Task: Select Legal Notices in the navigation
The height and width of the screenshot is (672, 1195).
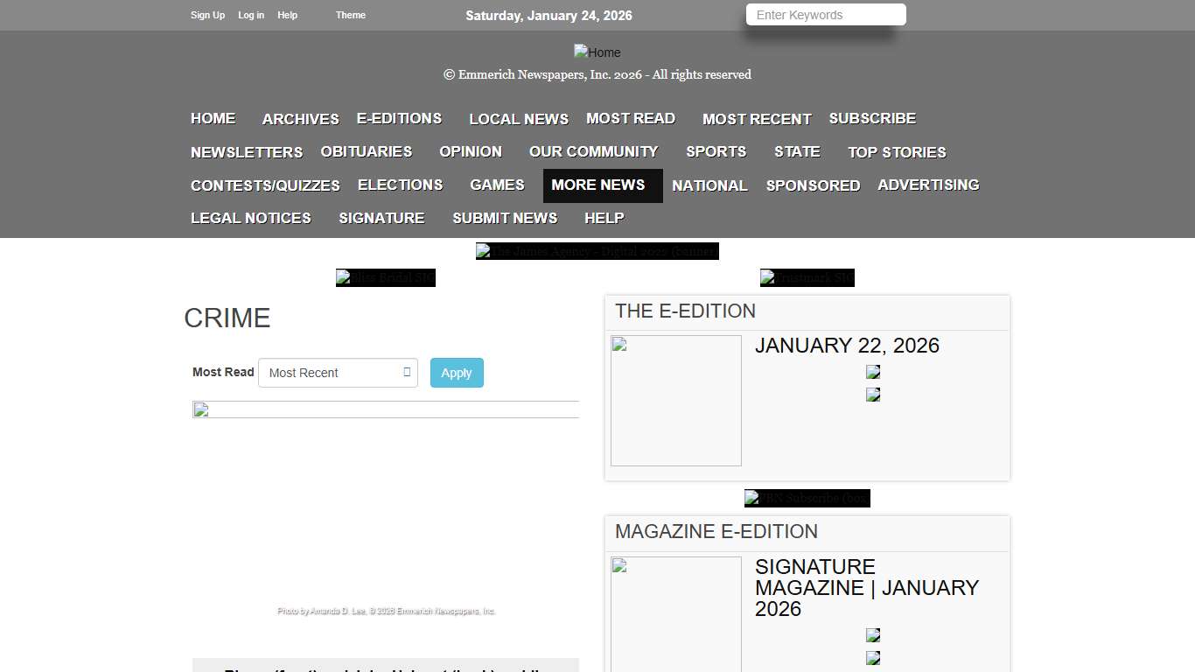Action: point(251,219)
